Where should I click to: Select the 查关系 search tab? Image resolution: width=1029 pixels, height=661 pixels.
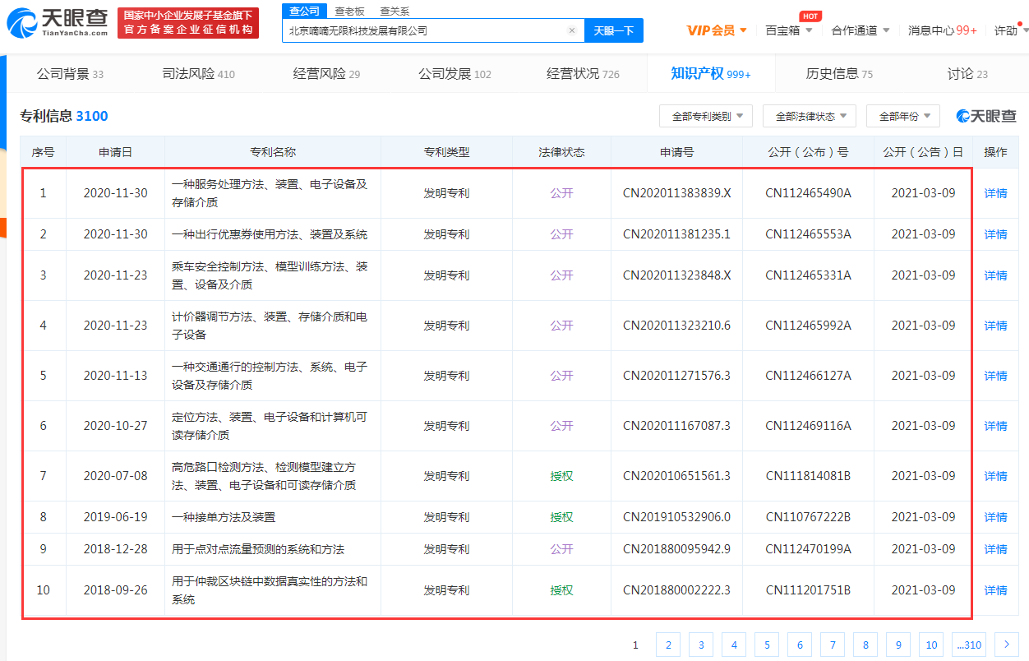pyautogui.click(x=395, y=11)
